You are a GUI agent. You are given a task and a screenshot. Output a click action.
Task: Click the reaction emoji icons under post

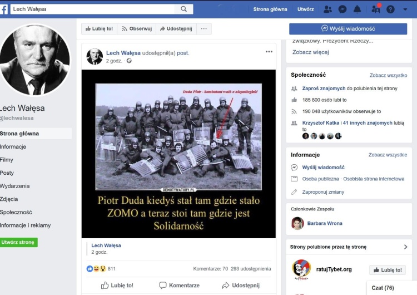(x=96, y=269)
